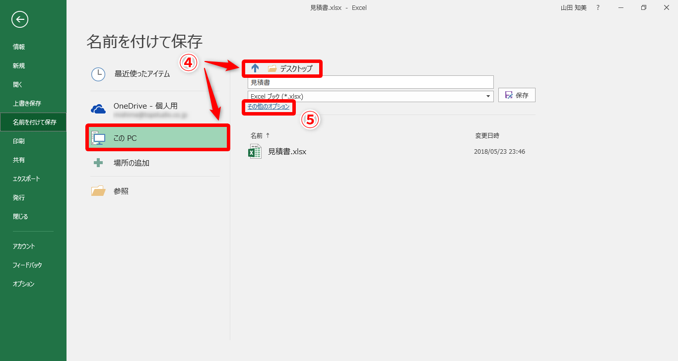Expand the file type dropdown arrow
Viewport: 678px width, 361px height.
click(x=488, y=96)
